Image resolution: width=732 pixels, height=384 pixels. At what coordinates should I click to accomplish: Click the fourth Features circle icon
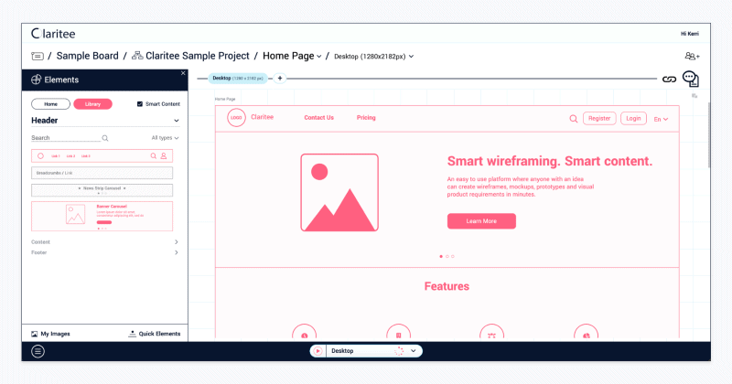(x=586, y=332)
